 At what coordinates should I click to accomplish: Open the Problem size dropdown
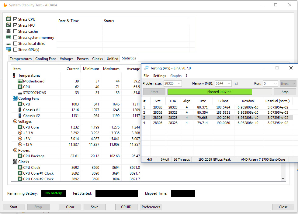[179, 84]
